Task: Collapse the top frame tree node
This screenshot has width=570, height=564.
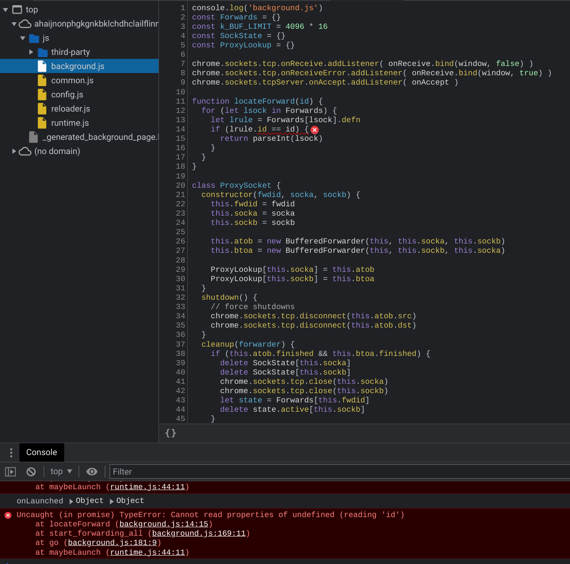Action: tap(5, 10)
